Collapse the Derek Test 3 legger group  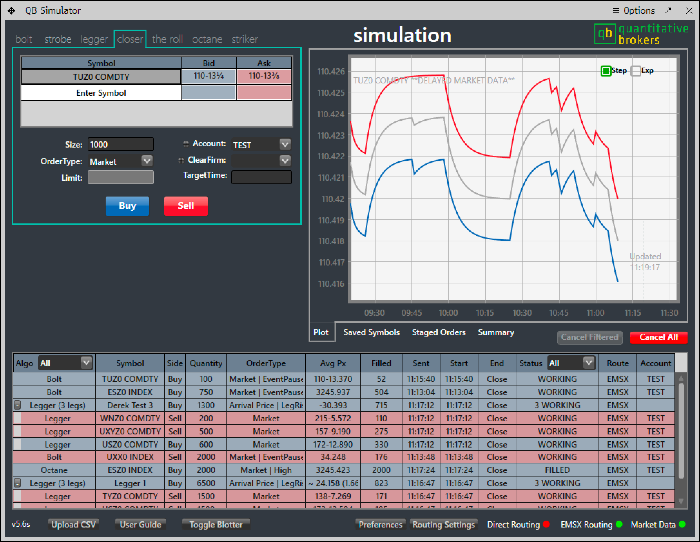[x=17, y=405]
